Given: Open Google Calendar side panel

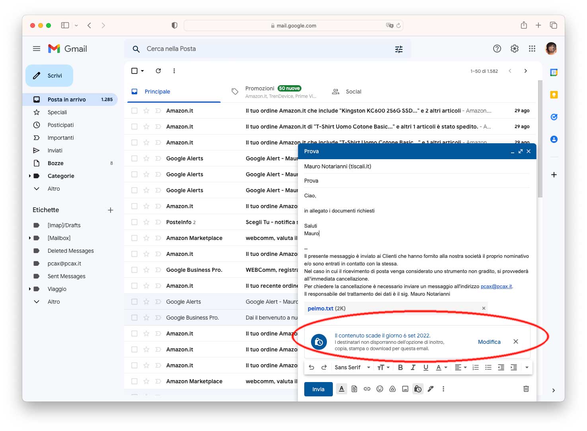Looking at the screenshot, I should [554, 72].
